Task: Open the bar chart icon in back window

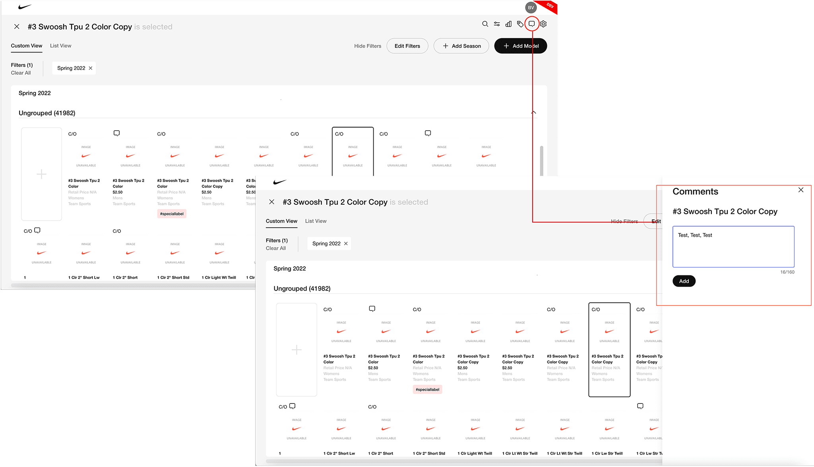Action: point(508,24)
